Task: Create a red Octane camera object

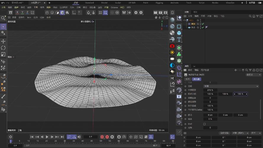Action: pyautogui.click(x=172, y=46)
